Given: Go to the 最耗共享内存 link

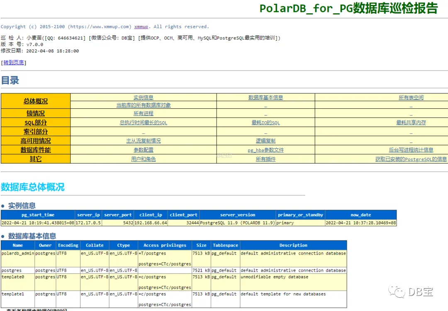Looking at the screenshot, I should point(411,122).
